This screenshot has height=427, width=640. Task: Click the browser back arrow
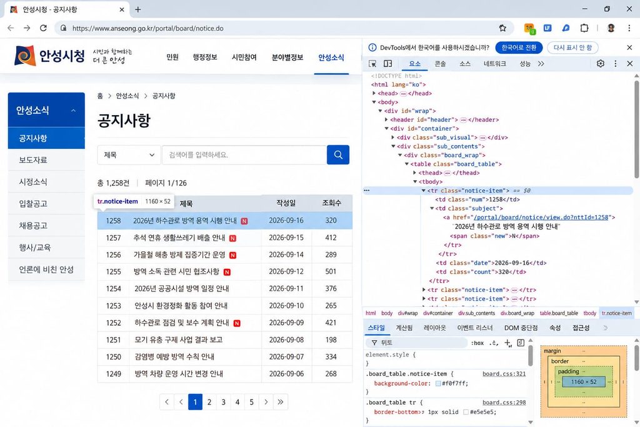(11, 28)
